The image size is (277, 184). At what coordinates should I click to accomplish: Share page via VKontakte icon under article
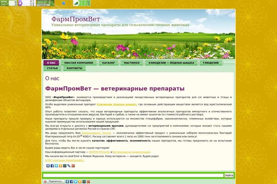[x=48, y=166]
